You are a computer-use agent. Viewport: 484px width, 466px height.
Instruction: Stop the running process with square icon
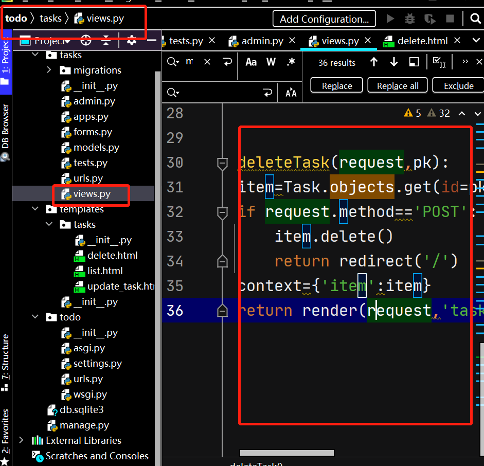click(x=450, y=19)
